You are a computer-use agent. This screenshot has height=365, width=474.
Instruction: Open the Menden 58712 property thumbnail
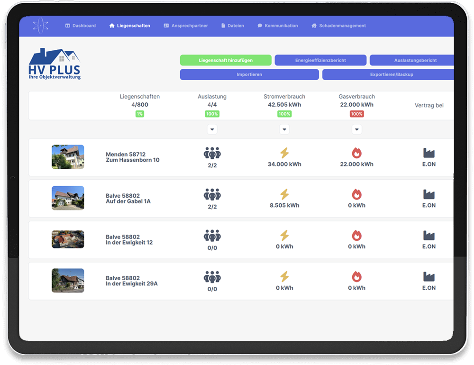tap(68, 157)
